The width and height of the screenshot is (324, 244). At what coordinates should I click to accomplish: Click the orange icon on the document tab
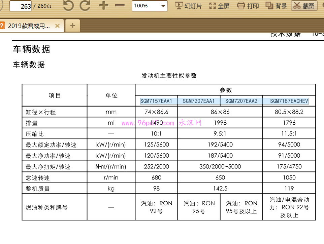[2, 26]
